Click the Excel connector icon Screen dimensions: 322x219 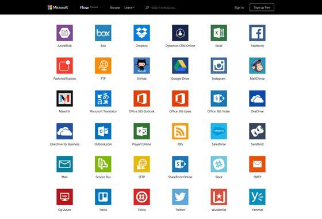click(x=218, y=33)
